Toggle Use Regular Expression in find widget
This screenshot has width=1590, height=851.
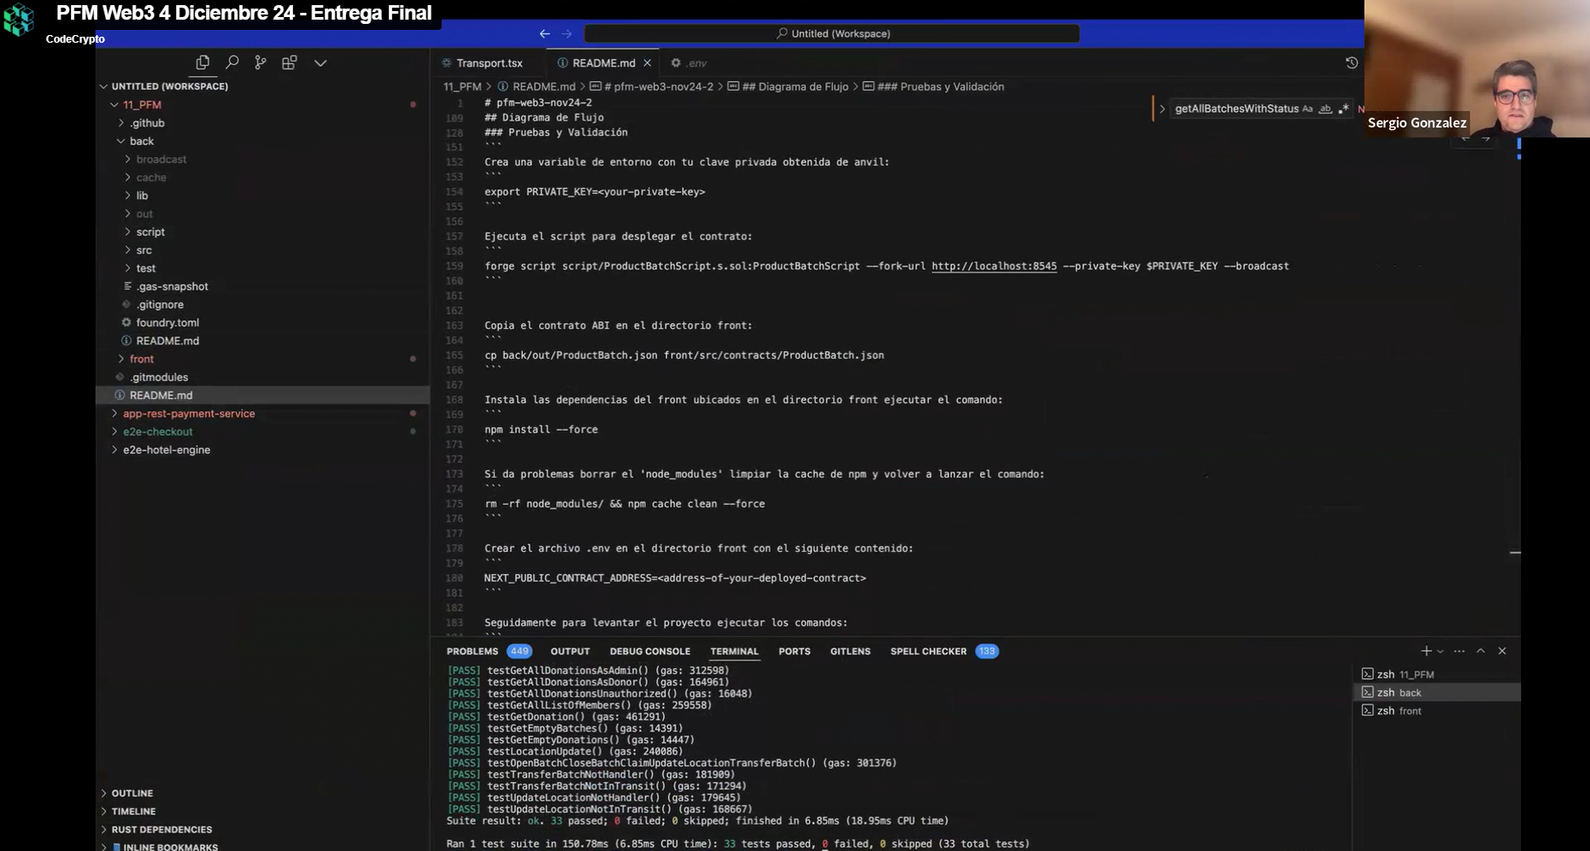click(x=1344, y=109)
